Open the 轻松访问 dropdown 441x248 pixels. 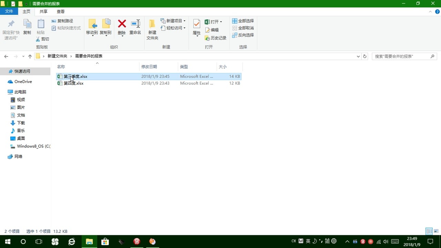click(173, 28)
